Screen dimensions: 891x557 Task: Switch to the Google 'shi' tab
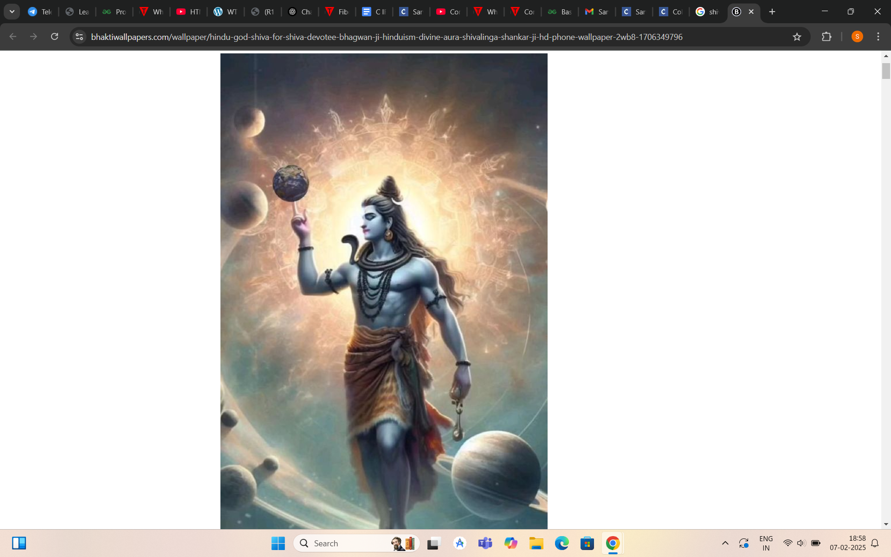click(708, 12)
